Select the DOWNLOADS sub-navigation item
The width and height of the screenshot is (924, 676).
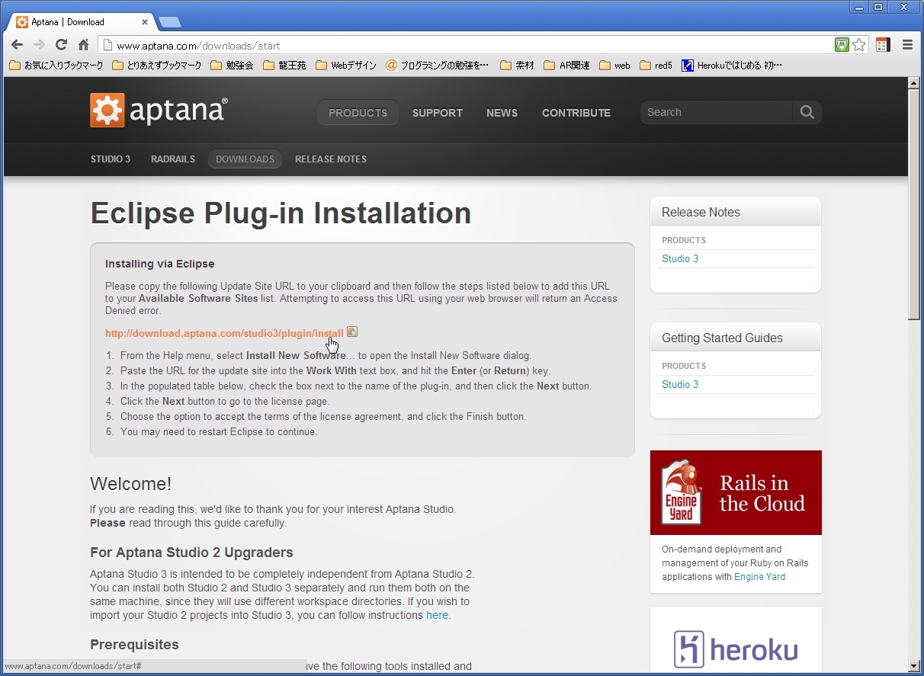(245, 159)
